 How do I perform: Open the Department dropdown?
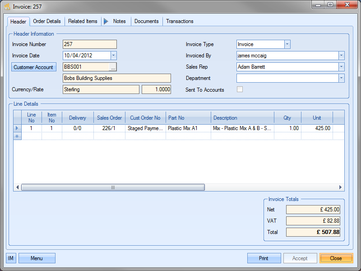(341, 78)
